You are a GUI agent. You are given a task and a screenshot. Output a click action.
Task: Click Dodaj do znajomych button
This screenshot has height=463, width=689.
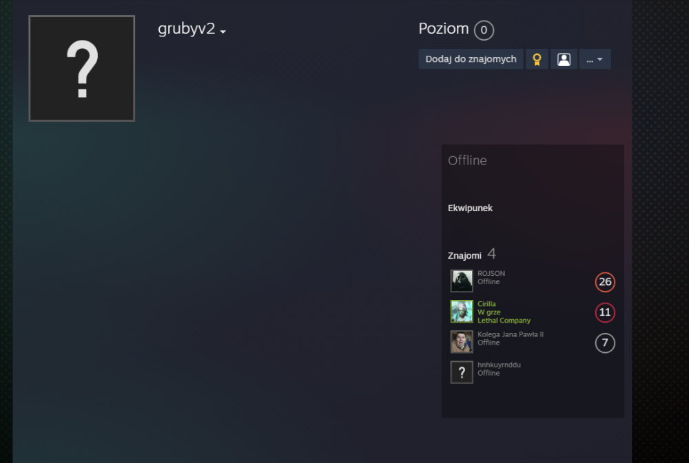[x=471, y=59]
